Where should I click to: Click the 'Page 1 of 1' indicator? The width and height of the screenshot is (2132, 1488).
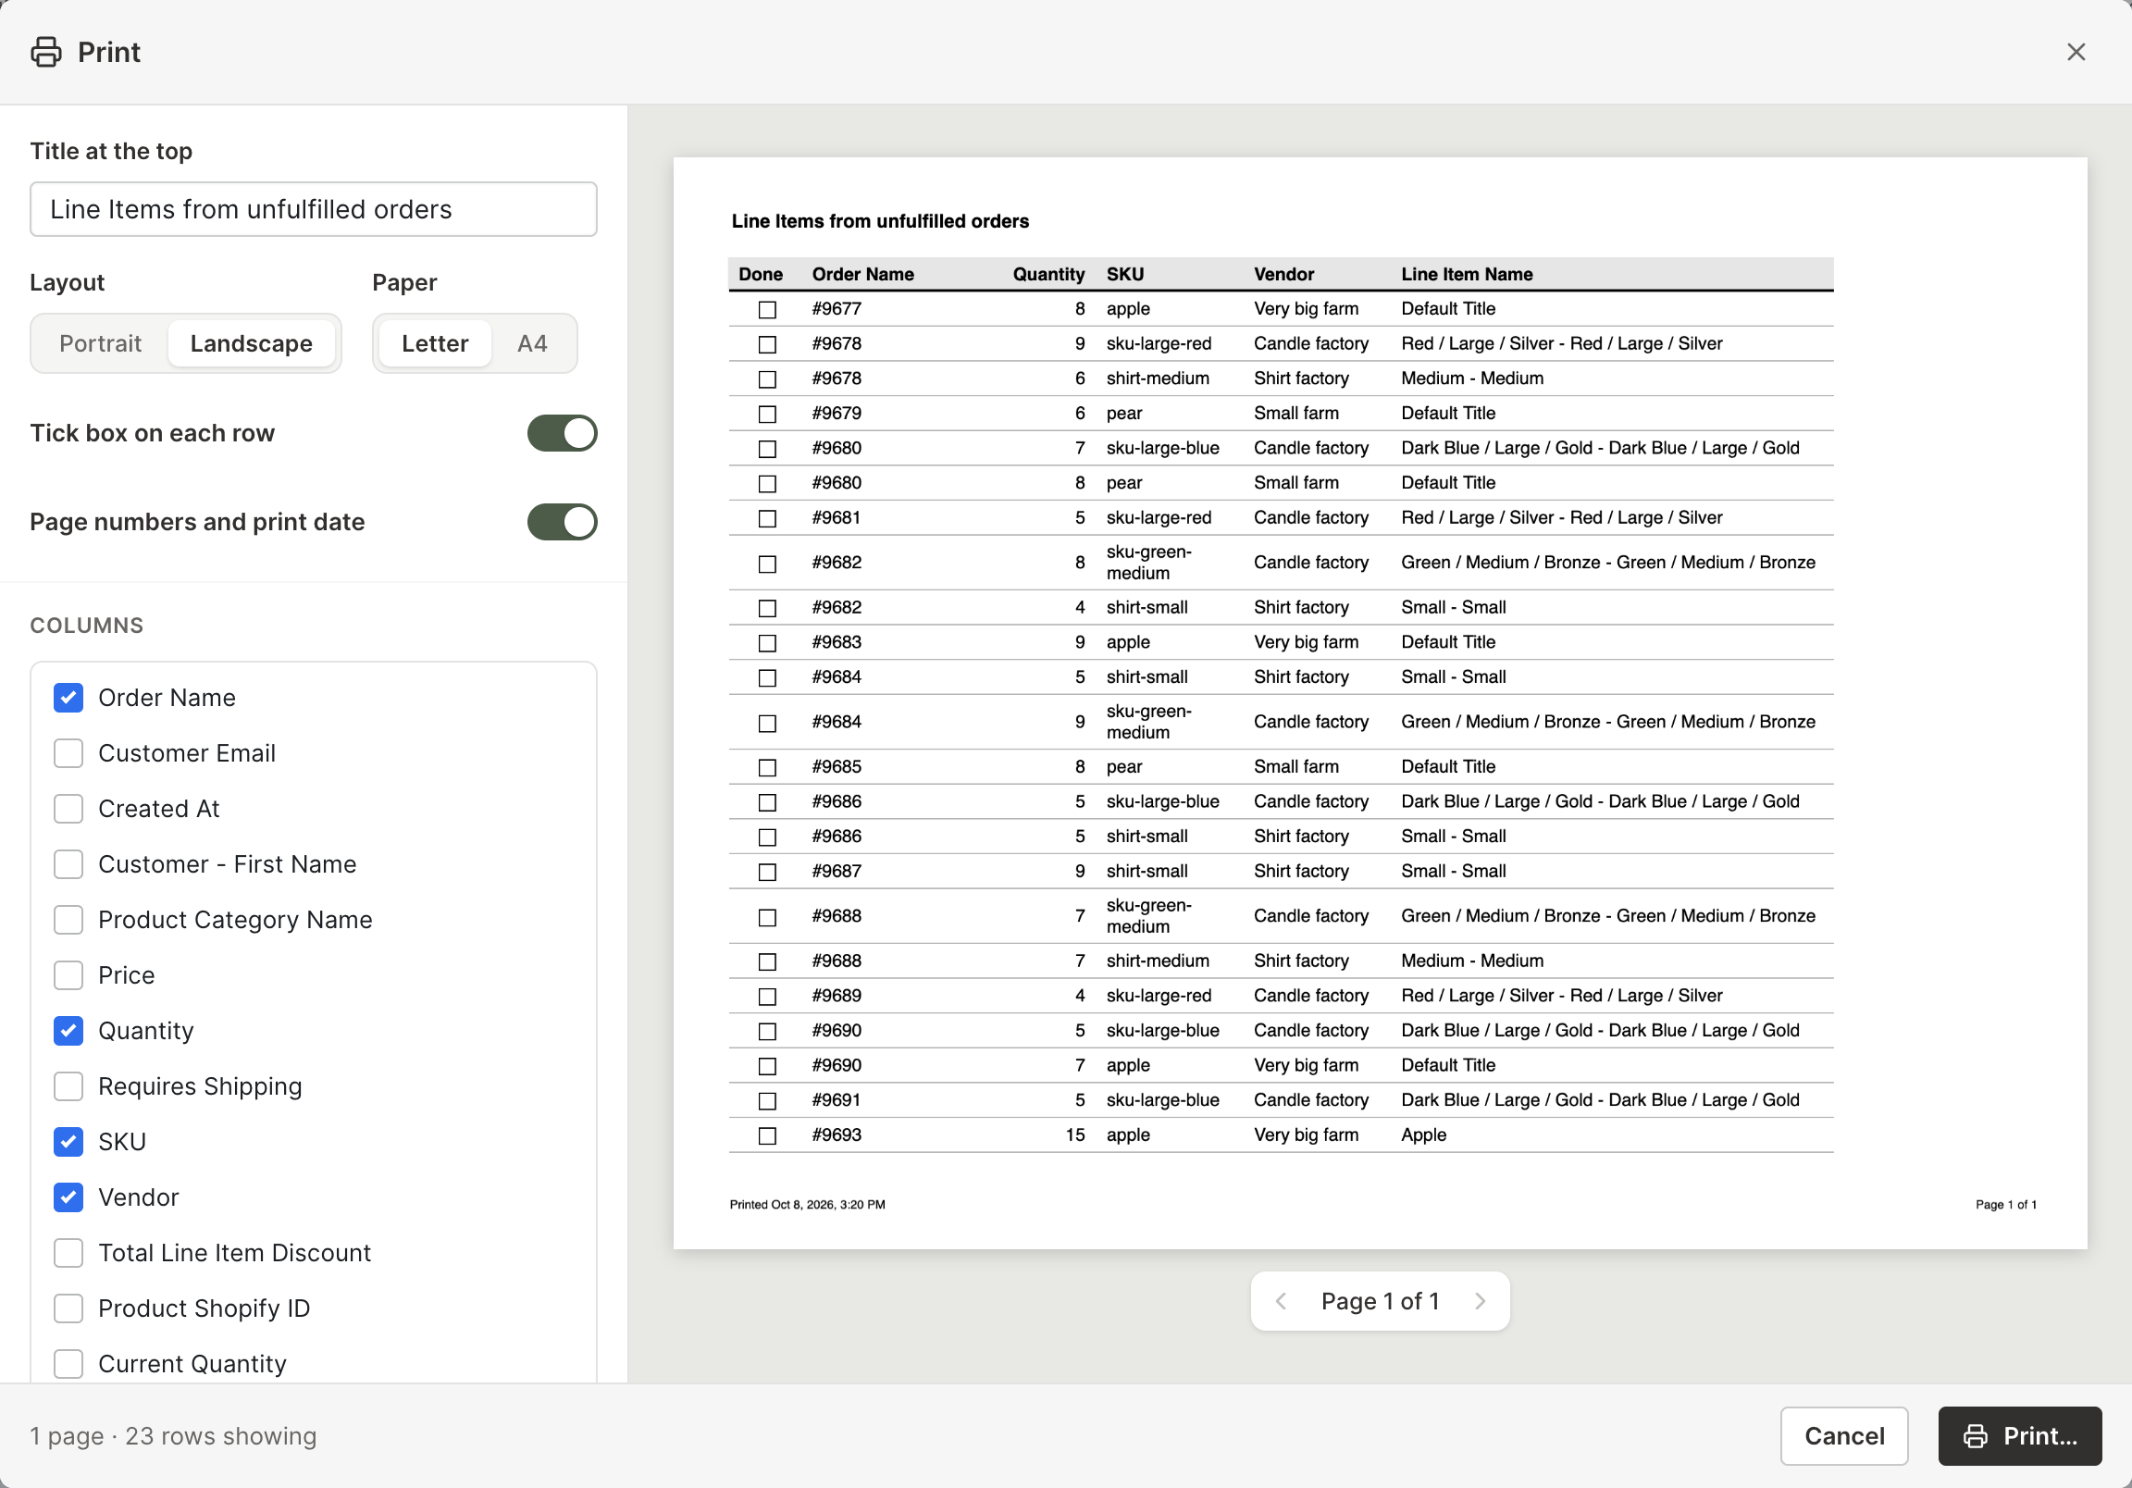coord(1380,1300)
